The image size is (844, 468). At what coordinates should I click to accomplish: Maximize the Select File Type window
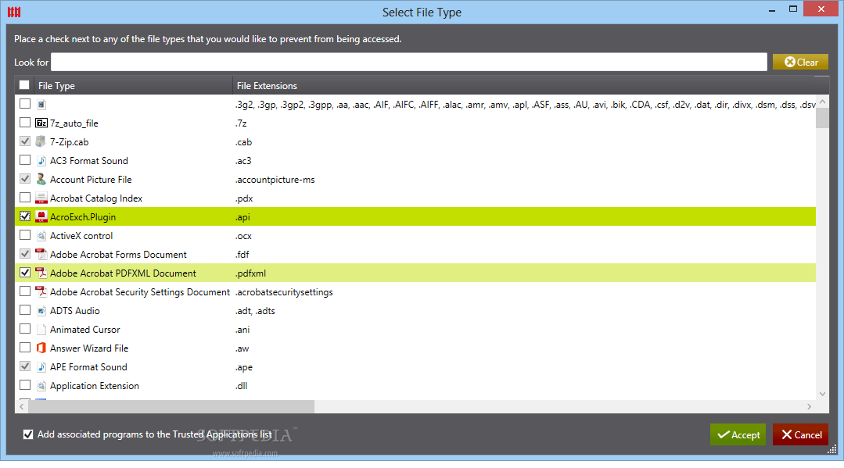(x=793, y=9)
